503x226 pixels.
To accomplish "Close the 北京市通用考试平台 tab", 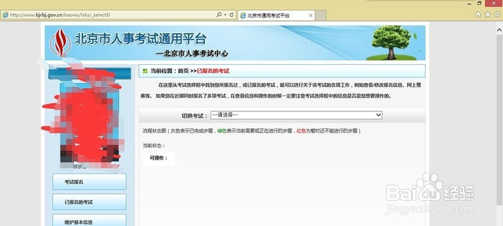I will [310, 15].
